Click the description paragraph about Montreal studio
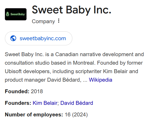 [x=74, y=67]
